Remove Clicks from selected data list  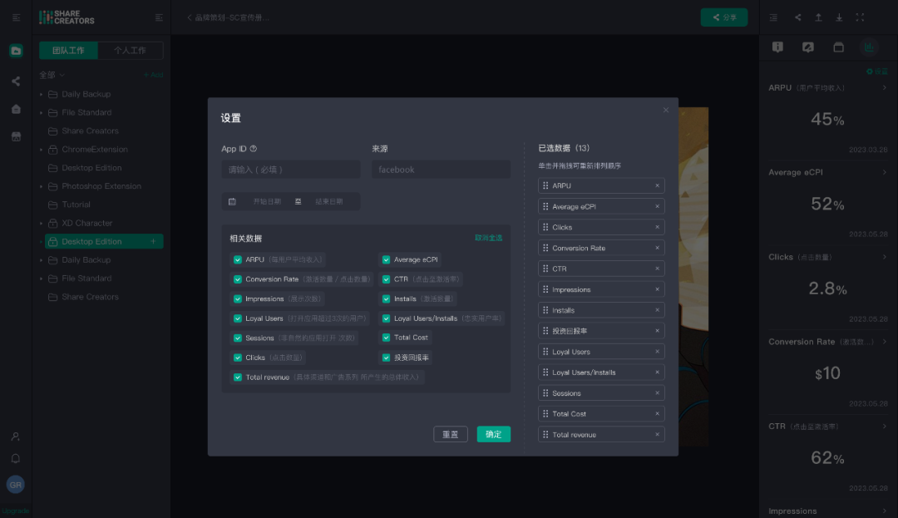[x=657, y=227]
